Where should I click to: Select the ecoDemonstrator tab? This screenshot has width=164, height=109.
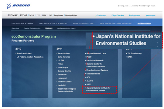[x=144, y=24]
